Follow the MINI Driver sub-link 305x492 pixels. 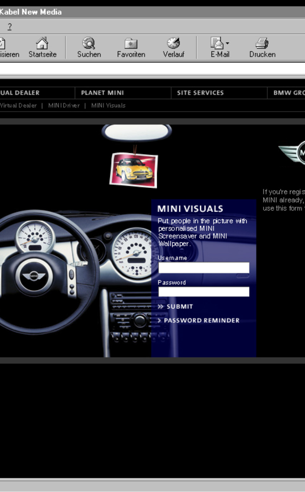(64, 106)
